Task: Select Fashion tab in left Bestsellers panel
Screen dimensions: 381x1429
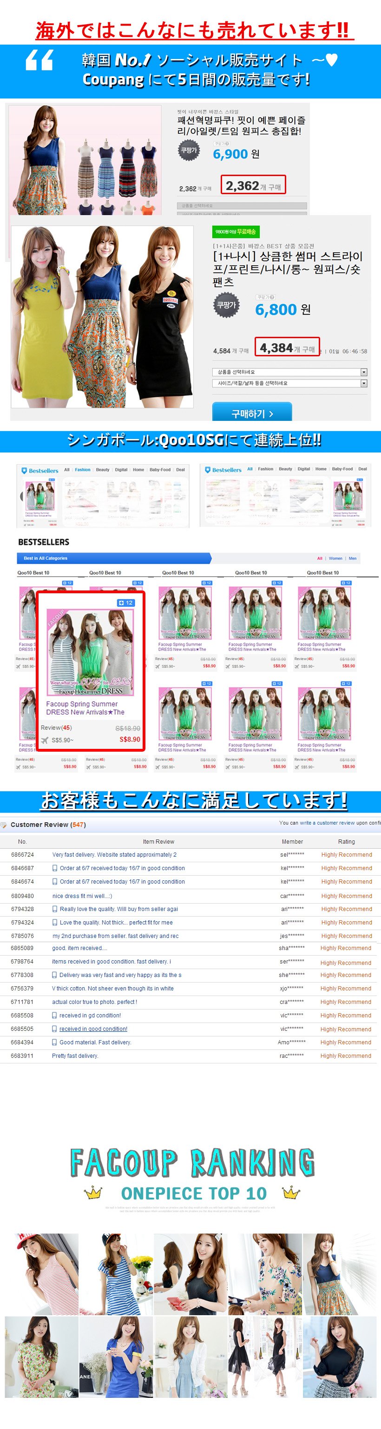Action: click(x=83, y=470)
